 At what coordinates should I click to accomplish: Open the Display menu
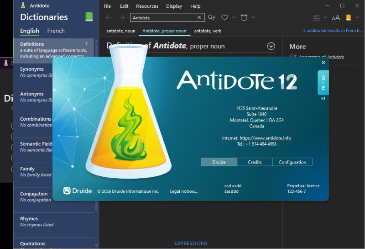[x=174, y=6]
